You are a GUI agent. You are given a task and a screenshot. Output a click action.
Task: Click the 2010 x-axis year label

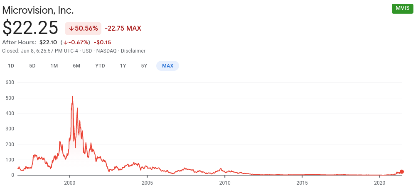click(225, 183)
